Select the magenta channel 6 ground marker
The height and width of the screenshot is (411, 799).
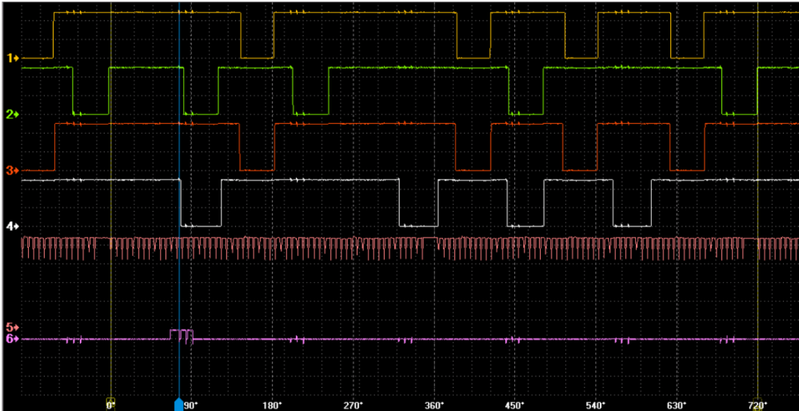tap(12, 339)
